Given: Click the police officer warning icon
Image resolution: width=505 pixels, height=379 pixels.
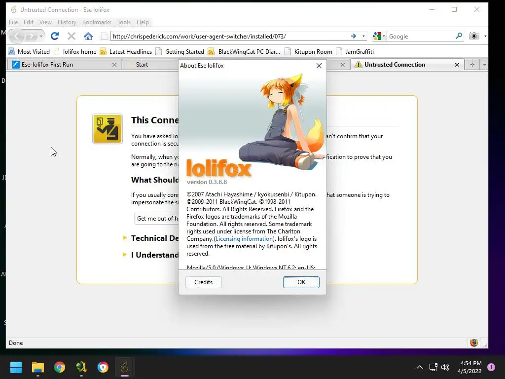Looking at the screenshot, I should [x=107, y=129].
